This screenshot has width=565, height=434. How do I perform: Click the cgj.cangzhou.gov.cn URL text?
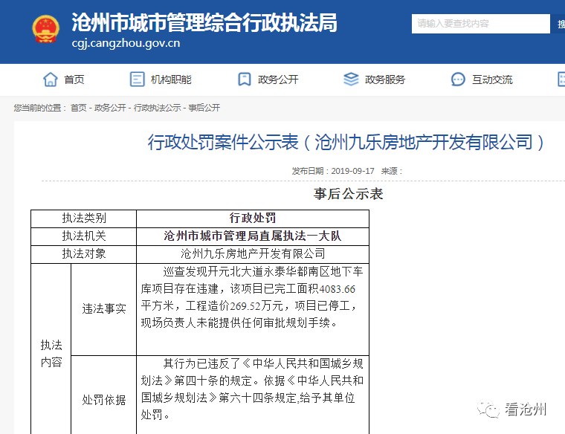pos(126,43)
